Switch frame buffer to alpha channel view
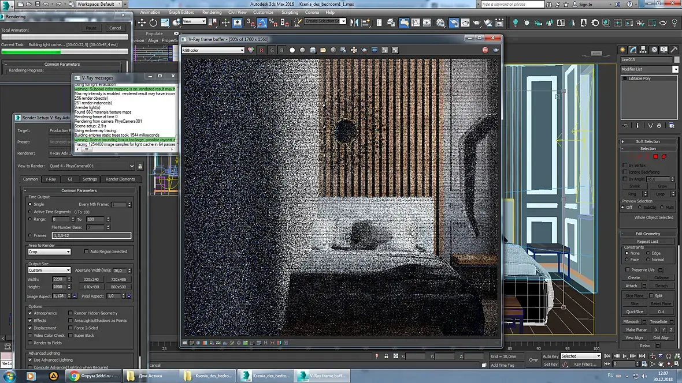Screen dimensions: 682x383 tap(292, 50)
